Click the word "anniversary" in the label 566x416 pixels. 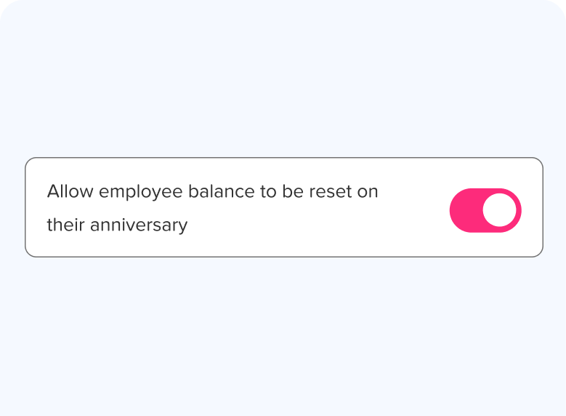139,225
